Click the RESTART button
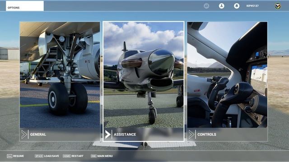This screenshot has height=162, width=289. click(73, 156)
